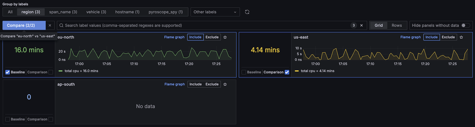
Task: Click the star icon on ap-south panel
Action: (x=225, y=84)
